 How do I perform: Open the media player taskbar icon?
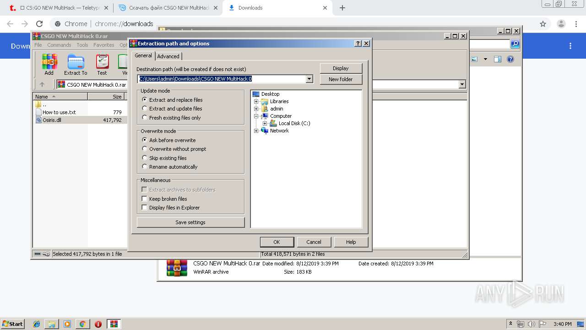(x=67, y=324)
